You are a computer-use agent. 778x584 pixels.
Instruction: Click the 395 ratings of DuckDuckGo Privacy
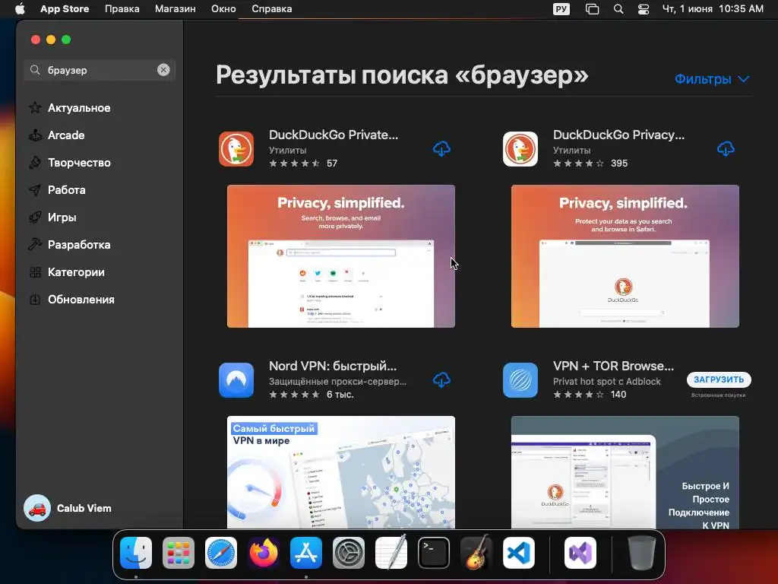[618, 163]
